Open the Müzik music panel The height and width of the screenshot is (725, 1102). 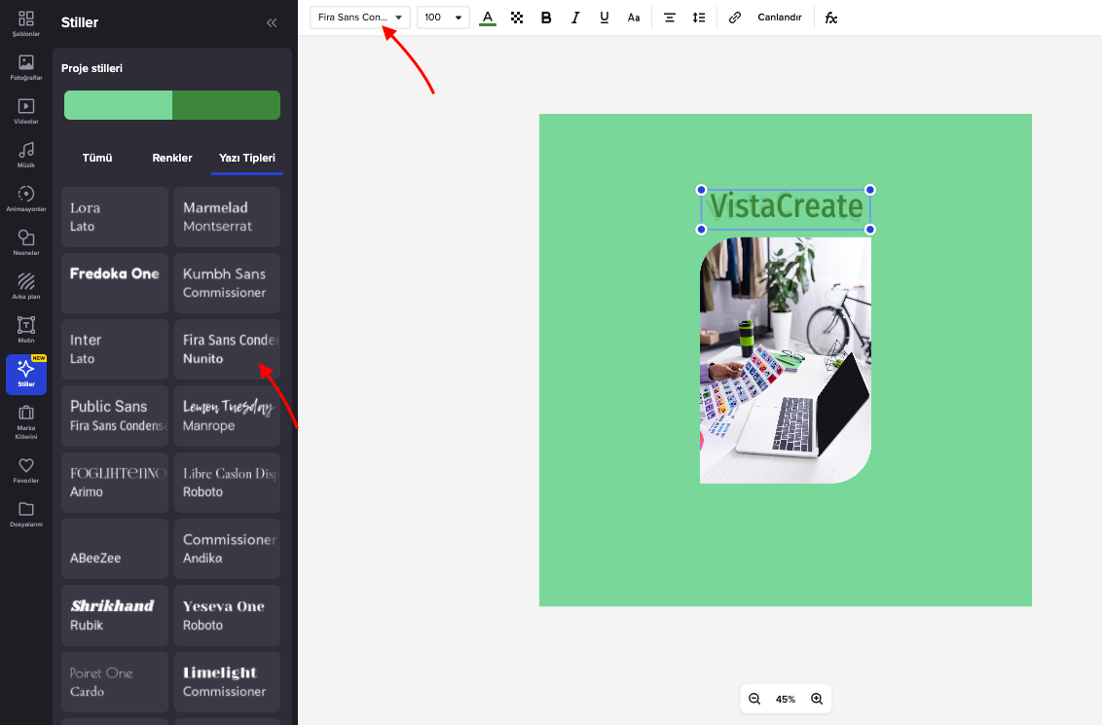click(x=26, y=155)
